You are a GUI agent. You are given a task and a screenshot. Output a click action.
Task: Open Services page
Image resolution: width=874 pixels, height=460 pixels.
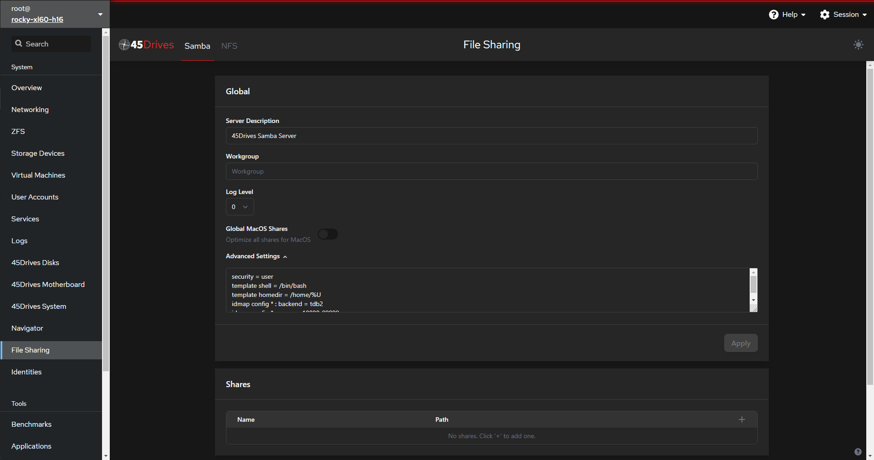[x=51, y=219]
